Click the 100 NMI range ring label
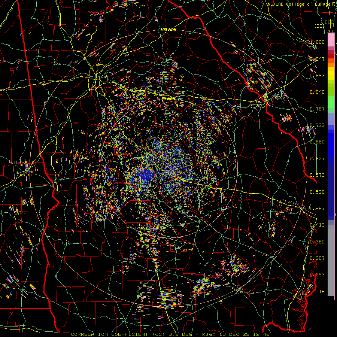 pos(168,30)
